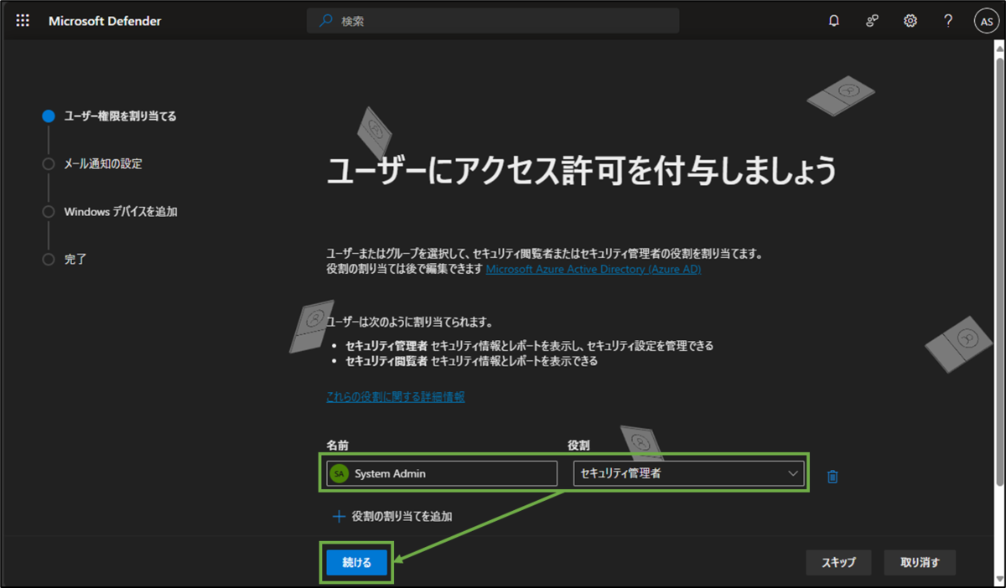1006x588 pixels.
Task: Open これらの役割に関する詳細情報 link
Action: pyautogui.click(x=396, y=396)
